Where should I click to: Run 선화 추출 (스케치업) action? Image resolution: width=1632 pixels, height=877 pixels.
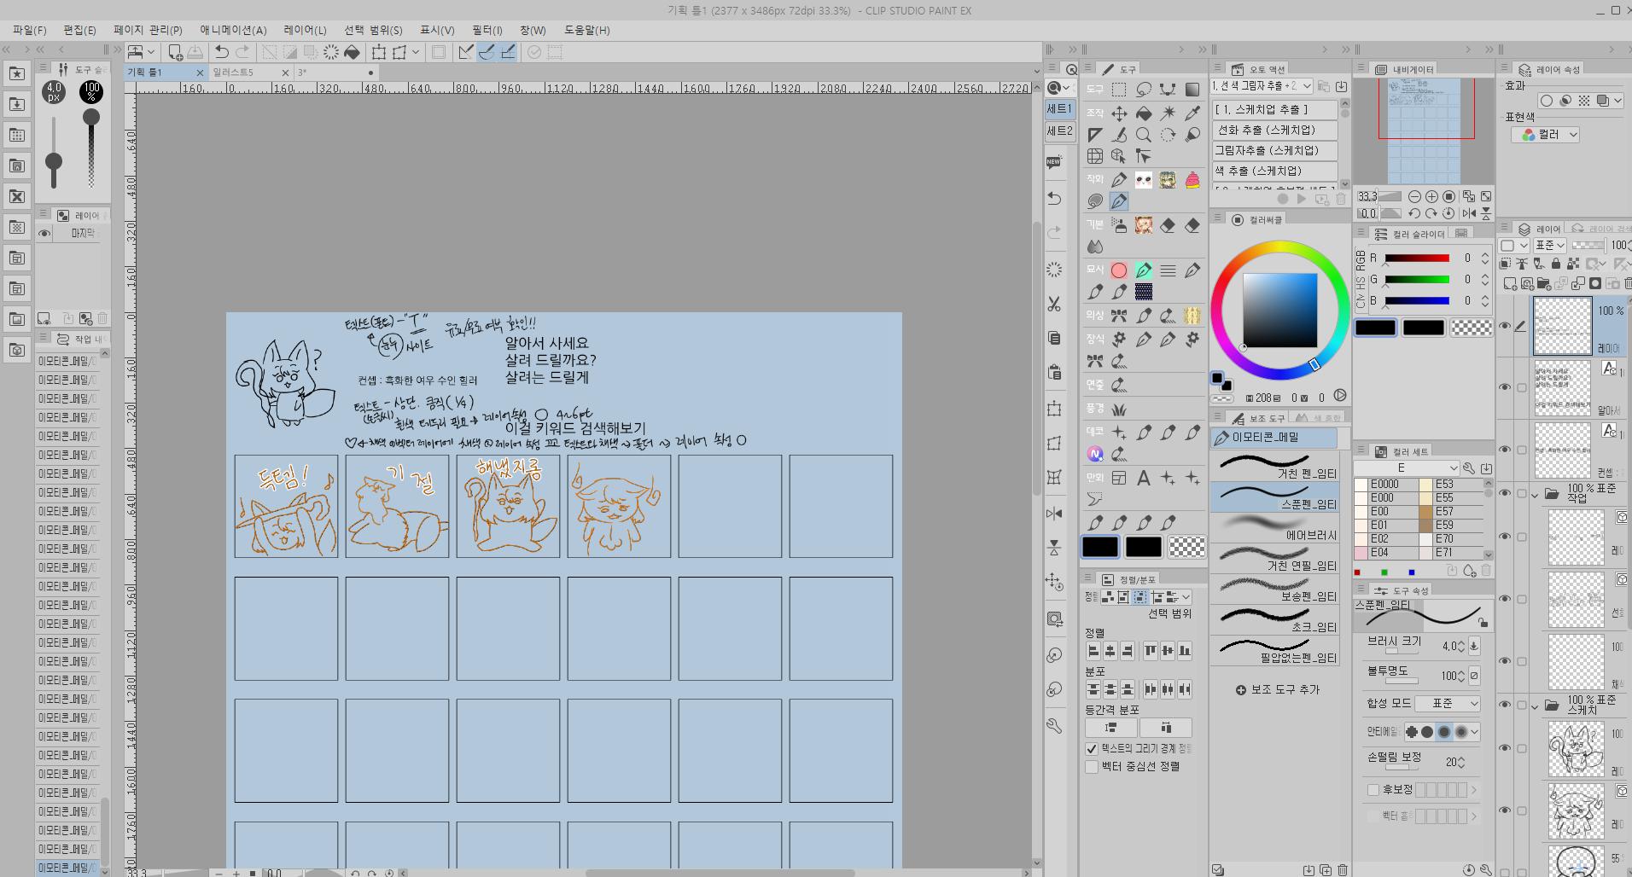(x=1274, y=130)
